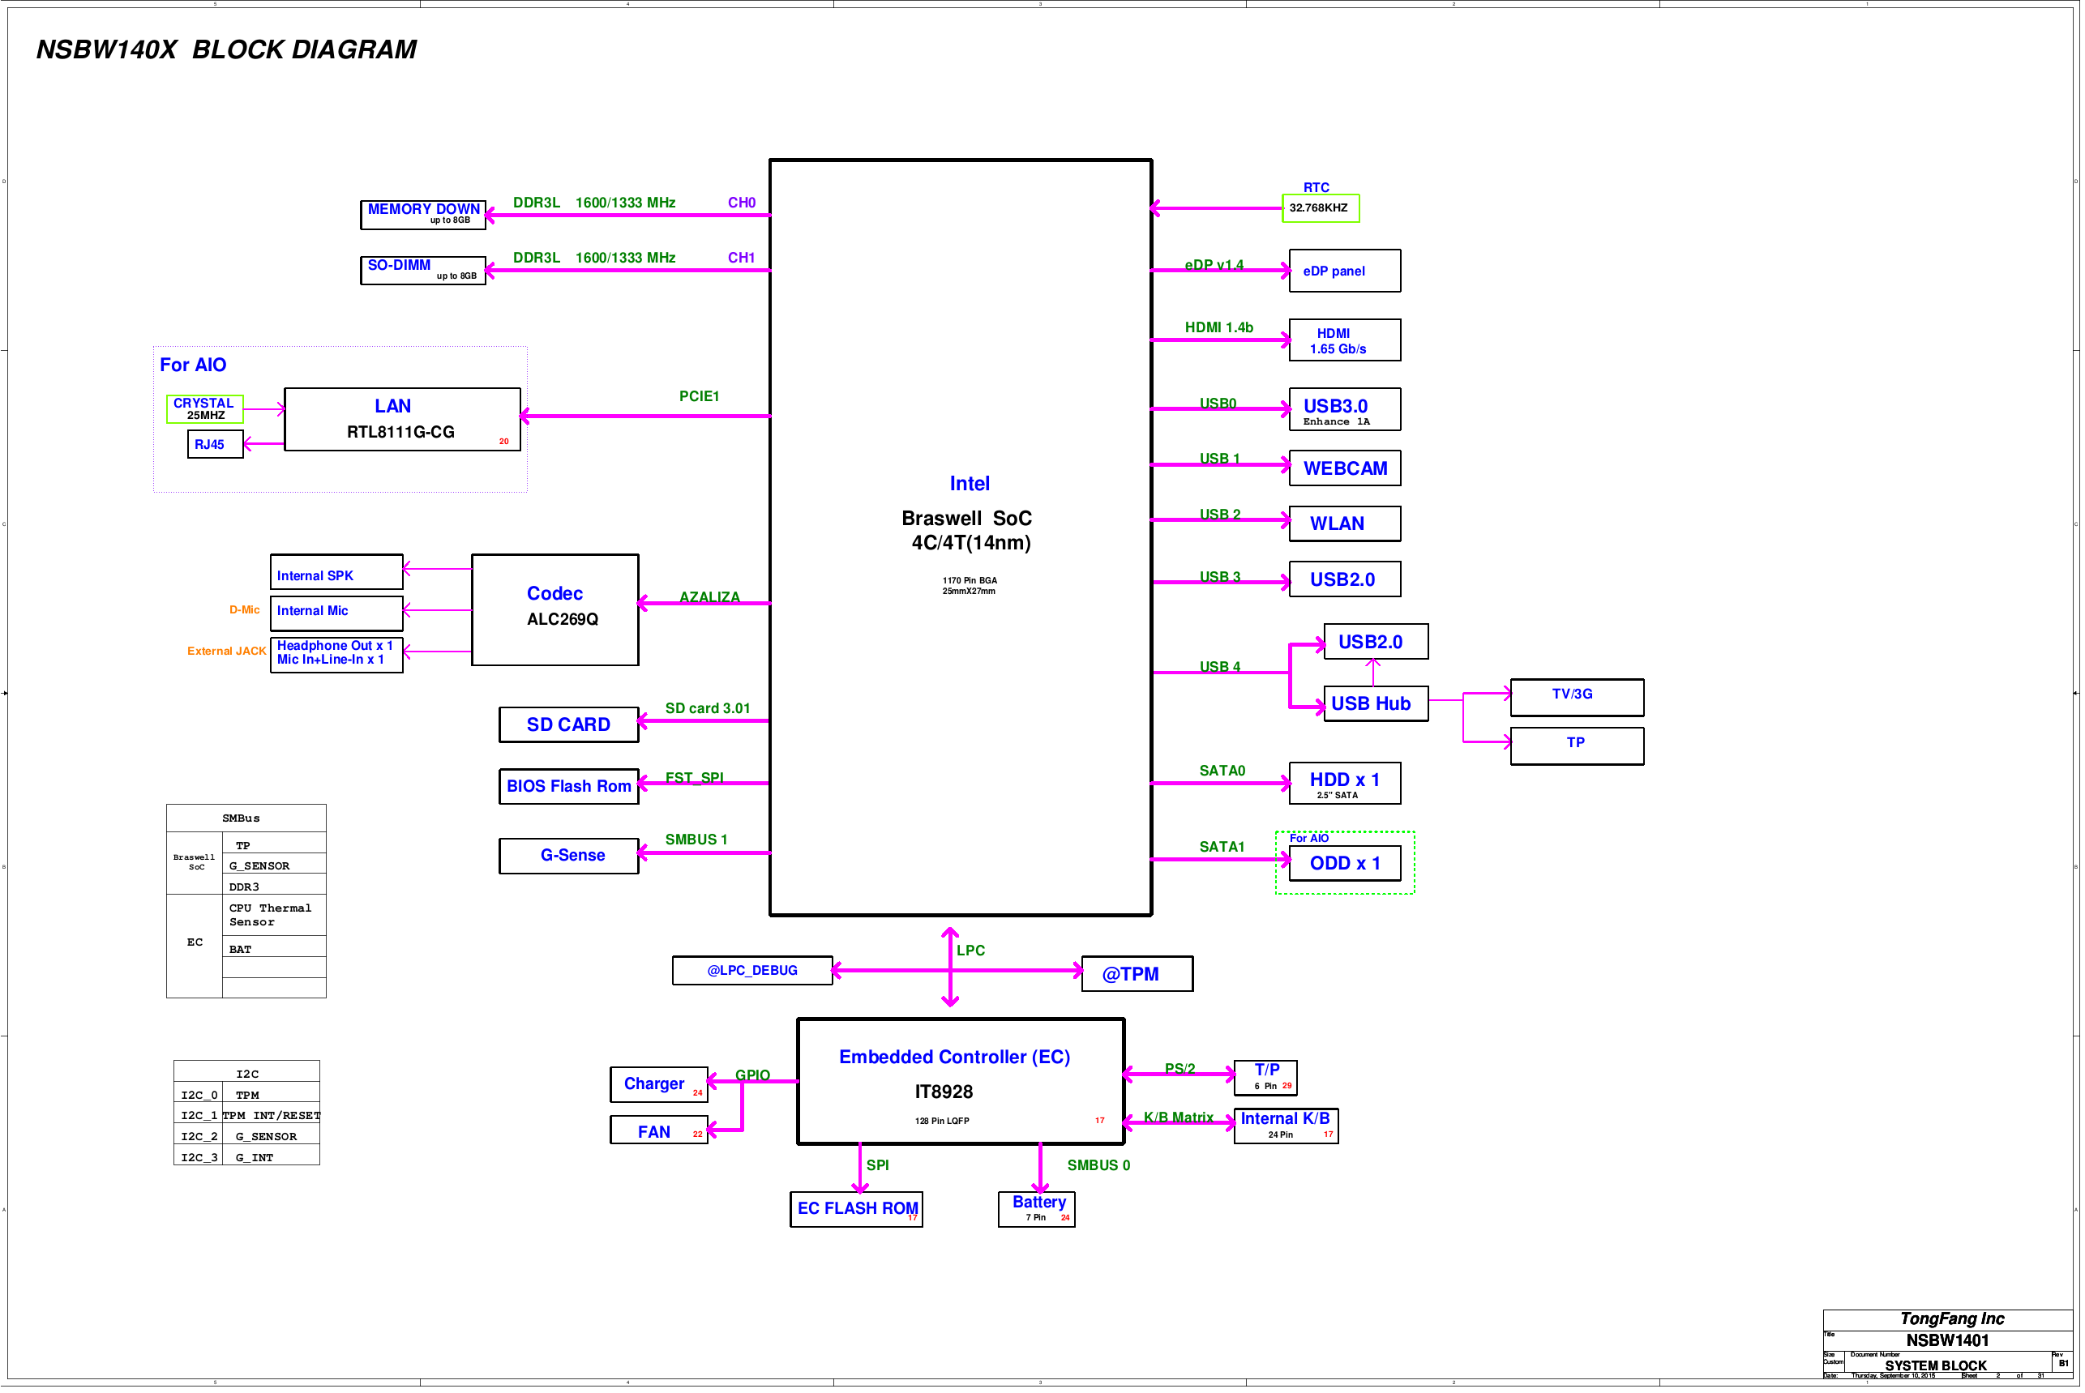The width and height of the screenshot is (2085, 1393).
Task: Click the USB2.0 block above USB Hub
Action: (1376, 643)
